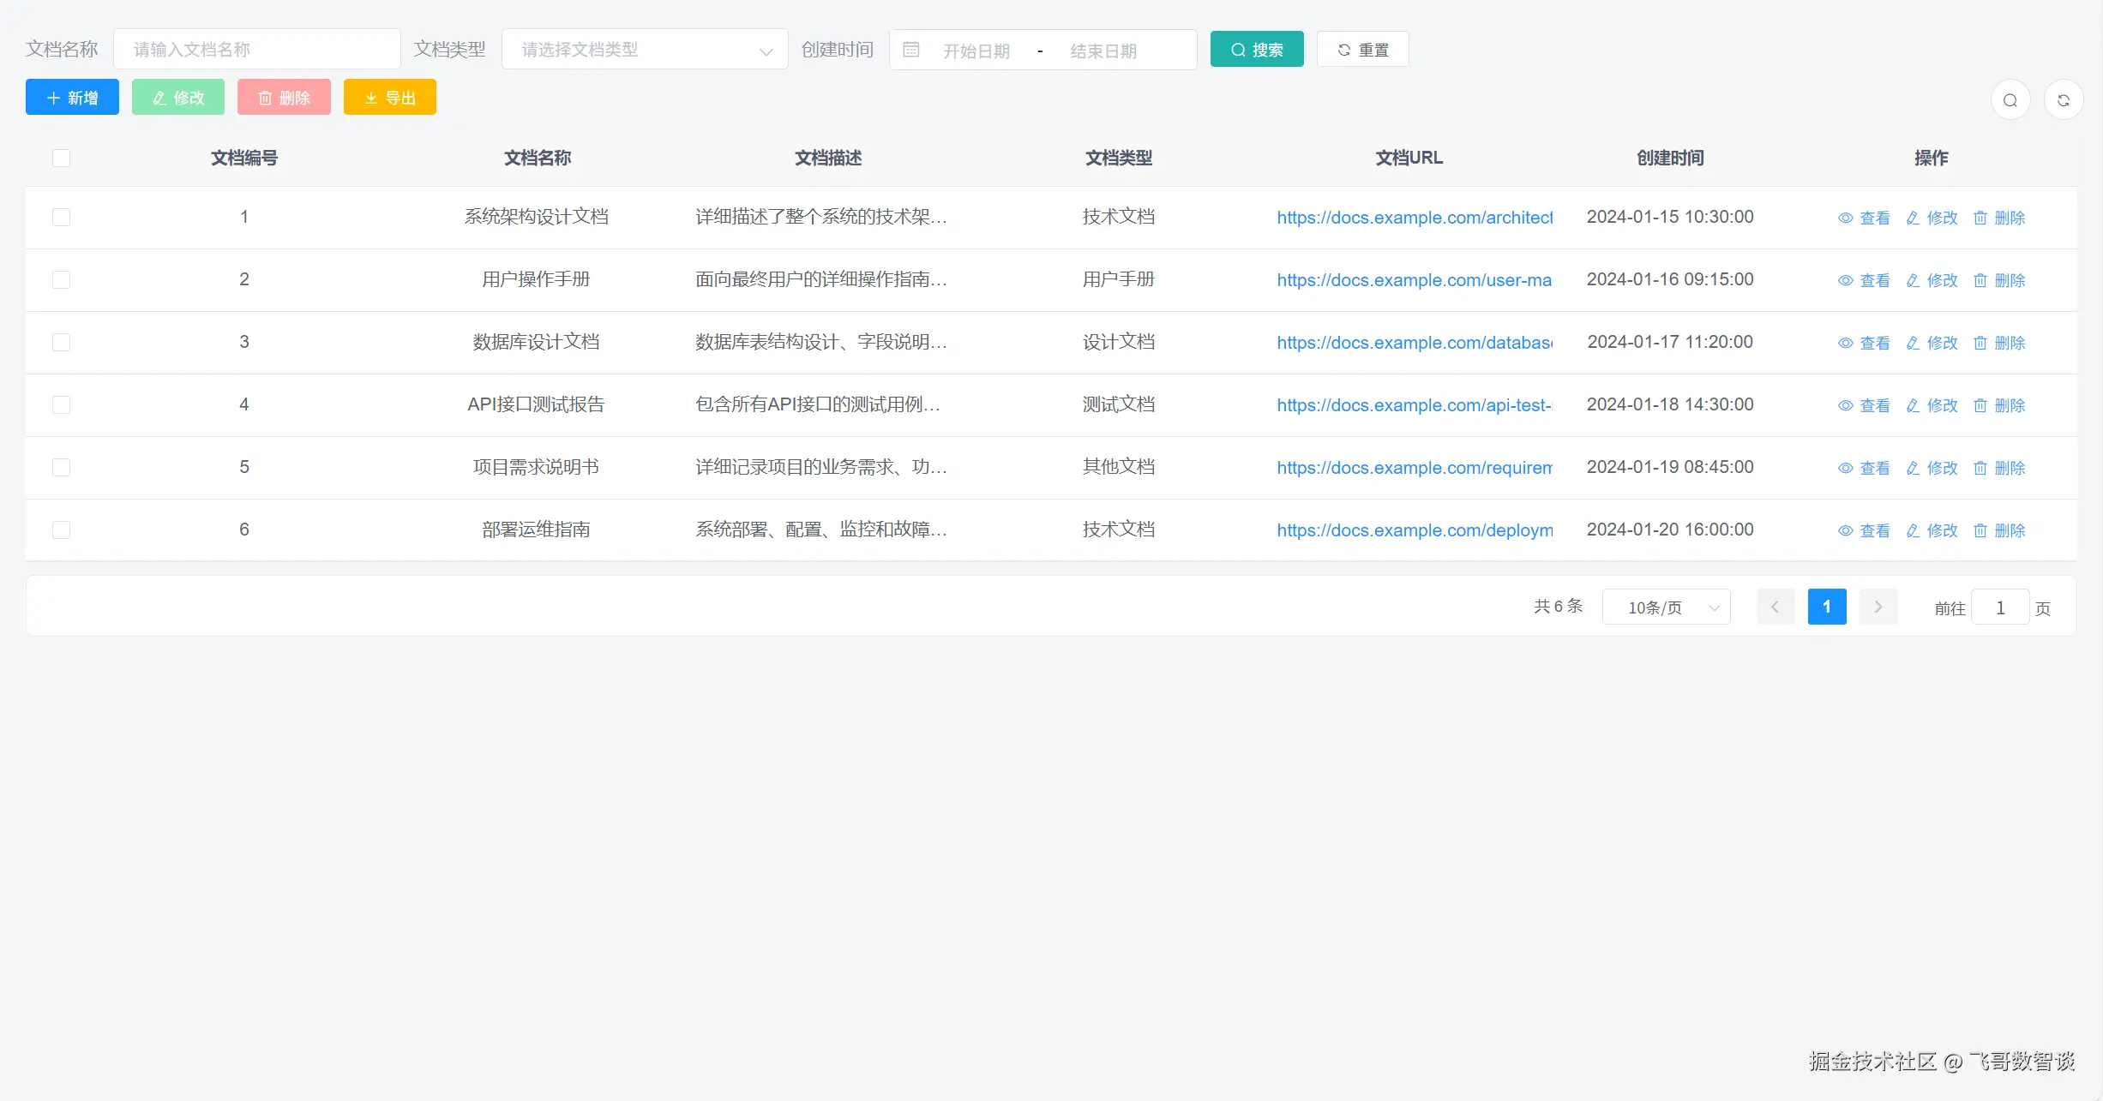Screen dimensions: 2103x1101
Task: Click the teal 搜索 search button
Action: pos(1257,49)
